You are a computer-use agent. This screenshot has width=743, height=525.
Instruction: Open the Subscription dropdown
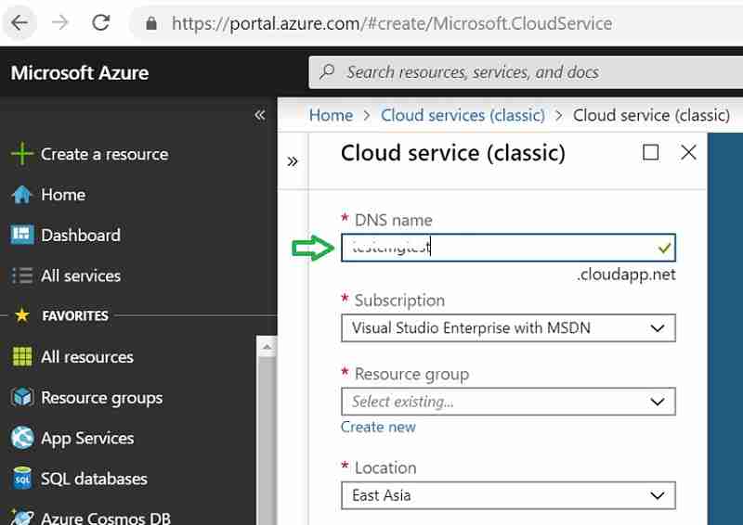click(x=508, y=327)
